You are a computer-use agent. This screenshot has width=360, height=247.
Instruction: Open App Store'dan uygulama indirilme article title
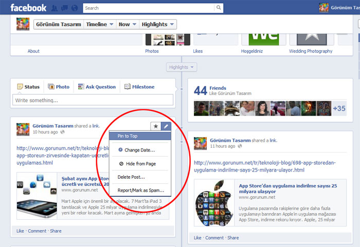(x=288, y=188)
